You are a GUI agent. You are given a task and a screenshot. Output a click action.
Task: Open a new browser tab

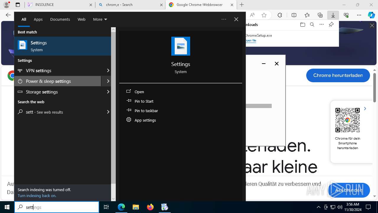(242, 5)
